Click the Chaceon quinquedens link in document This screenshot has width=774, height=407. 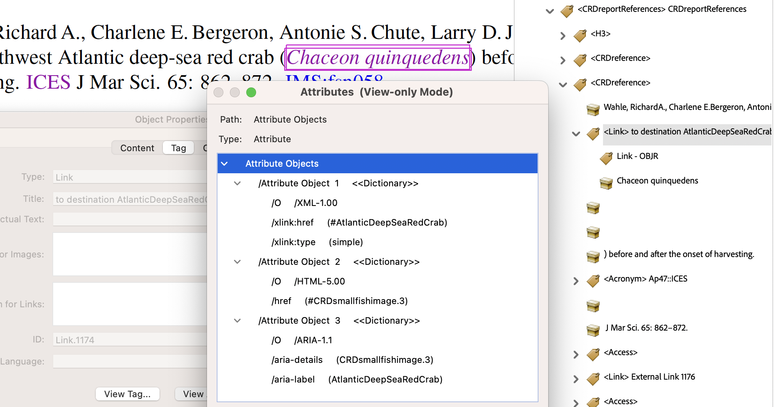coord(378,58)
